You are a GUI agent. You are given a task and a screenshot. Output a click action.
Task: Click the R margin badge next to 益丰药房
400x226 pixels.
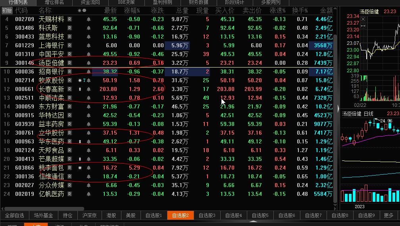(70, 124)
